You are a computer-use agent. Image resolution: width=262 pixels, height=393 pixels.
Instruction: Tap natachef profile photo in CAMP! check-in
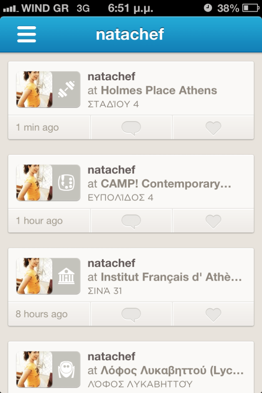tap(35, 183)
